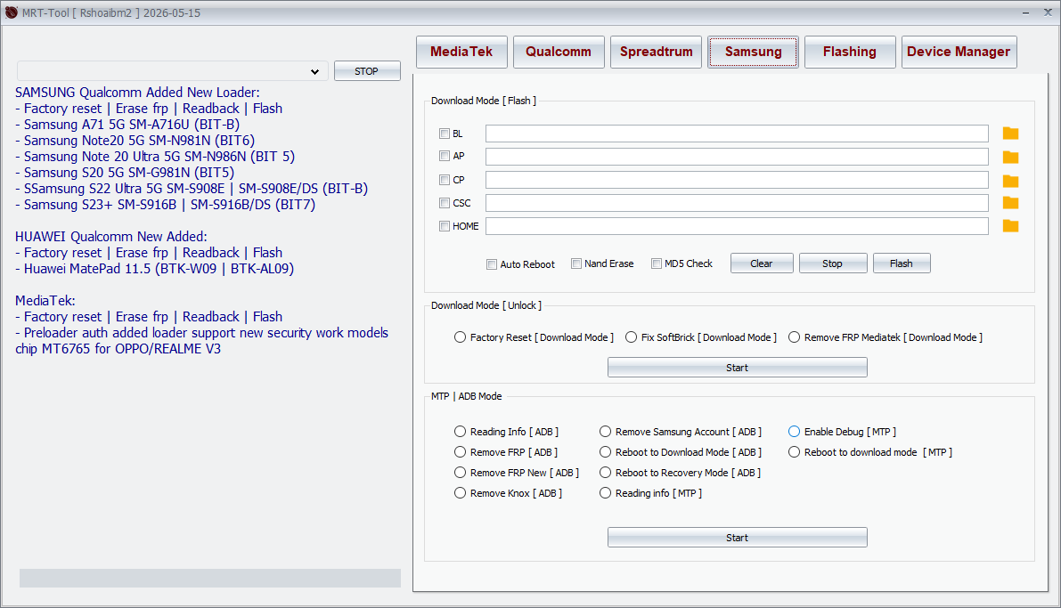Switch to the Qualcomm tab
This screenshot has height=608, width=1061.
click(x=559, y=52)
